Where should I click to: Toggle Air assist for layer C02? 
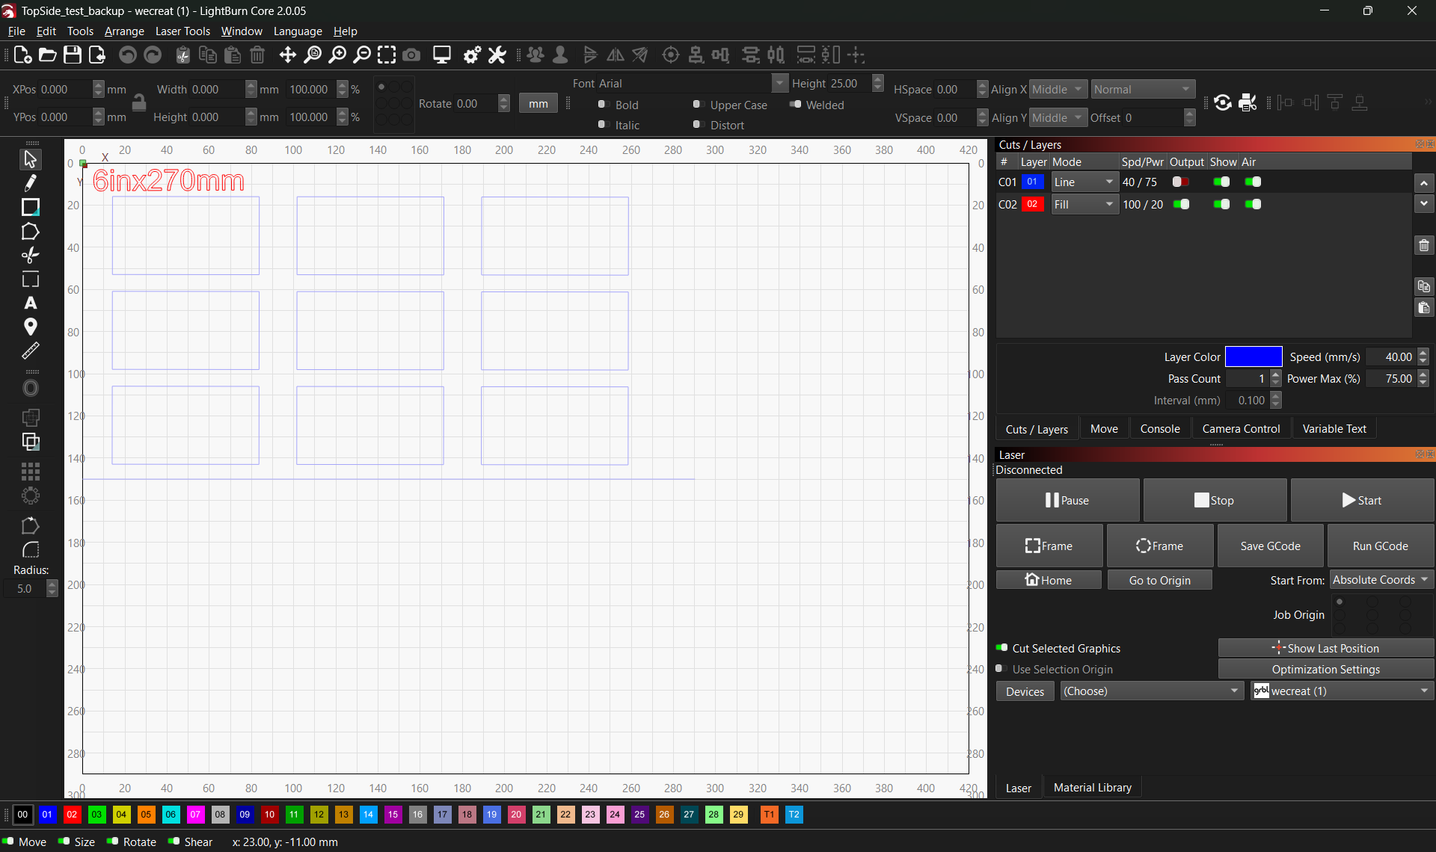(x=1253, y=204)
